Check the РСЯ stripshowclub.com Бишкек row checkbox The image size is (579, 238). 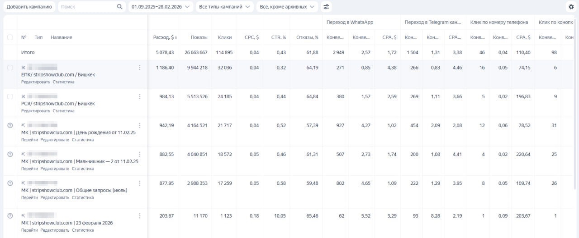tap(10, 96)
